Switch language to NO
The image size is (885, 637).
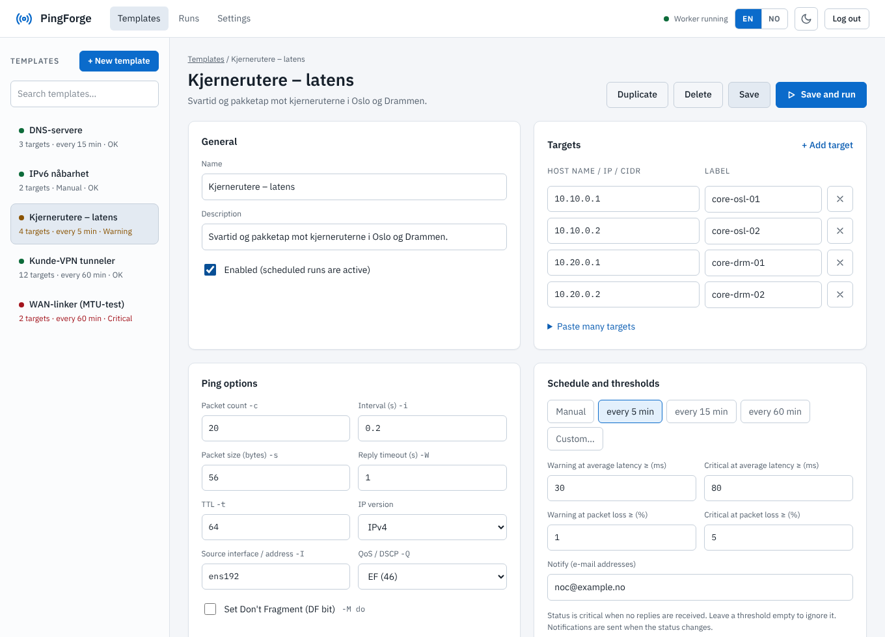774,19
